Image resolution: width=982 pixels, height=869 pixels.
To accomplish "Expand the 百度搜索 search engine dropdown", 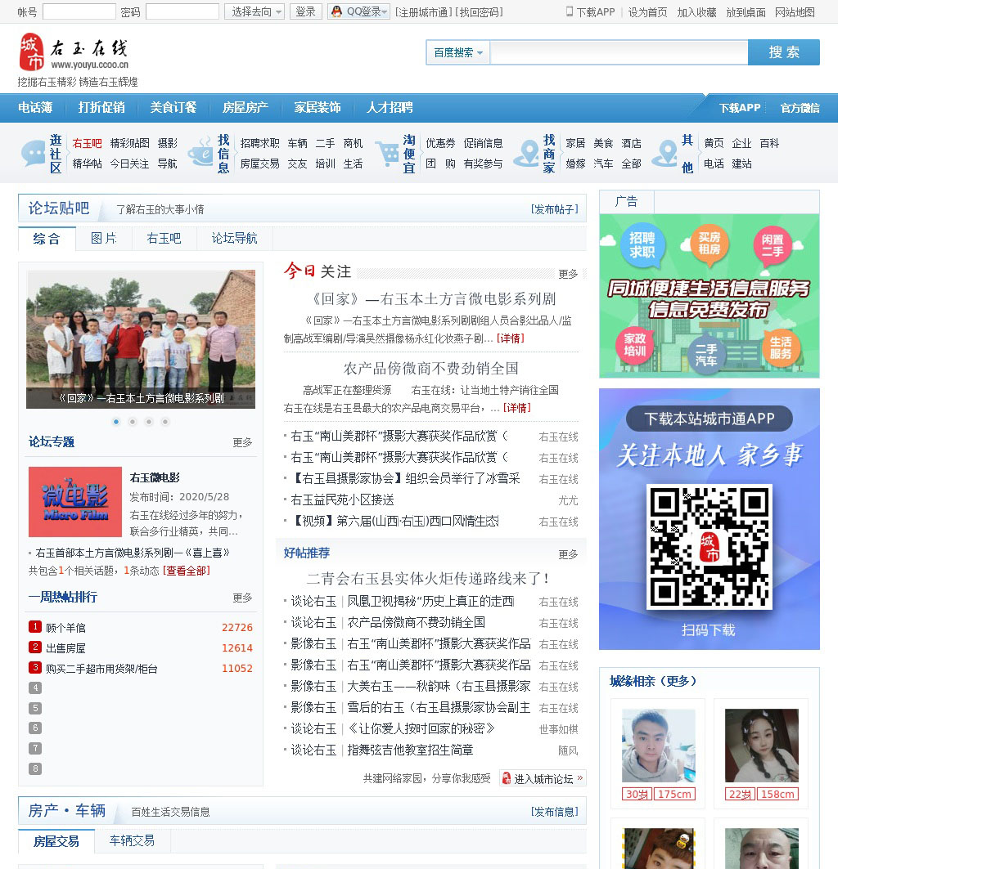I will click(x=458, y=52).
